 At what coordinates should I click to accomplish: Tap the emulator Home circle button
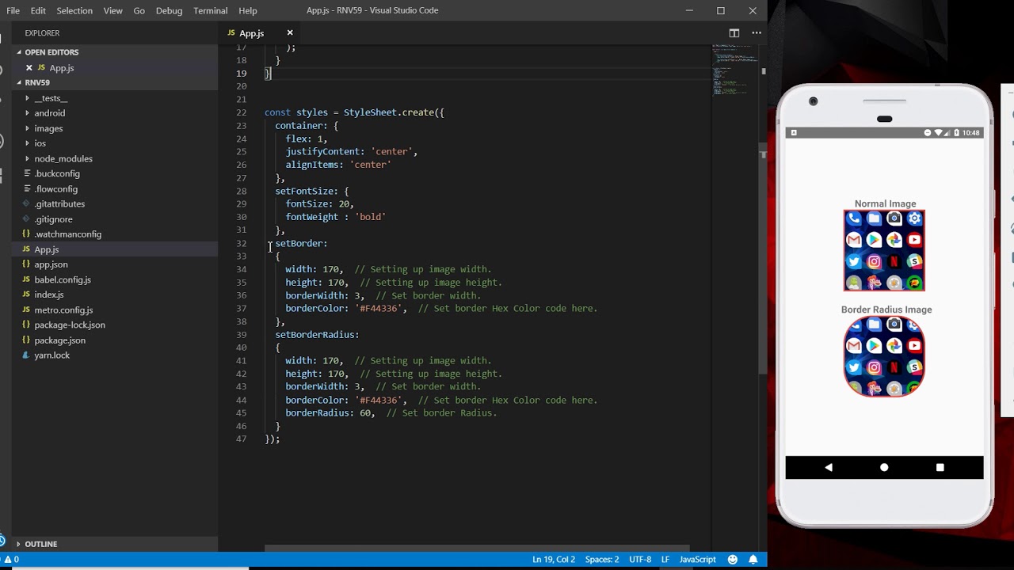[x=884, y=467]
